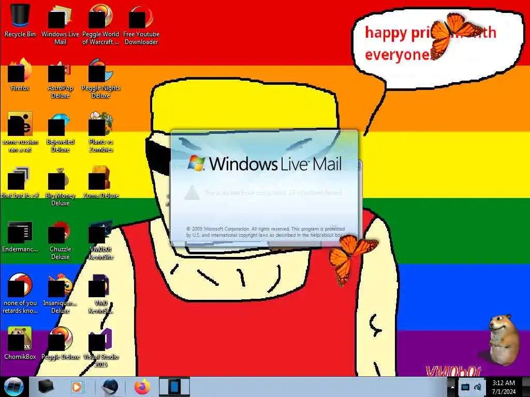Open the black folder icon on the taskbar

(46, 387)
